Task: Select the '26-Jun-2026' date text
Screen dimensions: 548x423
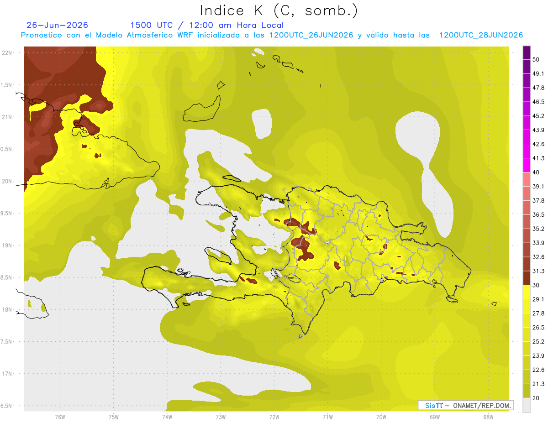Action: click(x=58, y=25)
